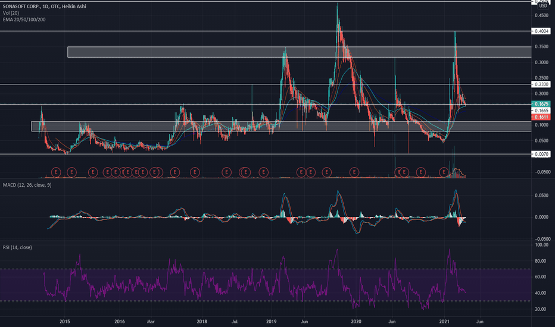Click the green 0.1675 current price label
555x327 pixels.
(541, 104)
